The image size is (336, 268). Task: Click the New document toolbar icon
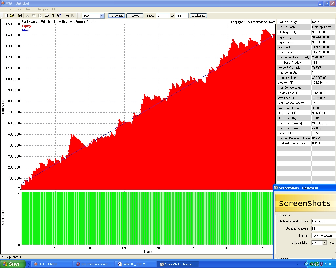[6, 16]
